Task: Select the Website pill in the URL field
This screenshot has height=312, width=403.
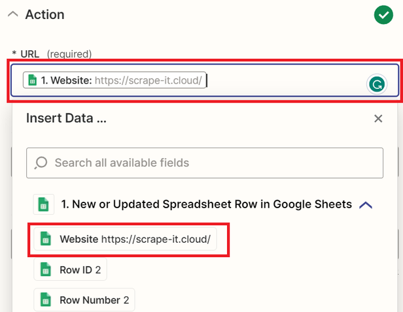Action: (x=114, y=80)
